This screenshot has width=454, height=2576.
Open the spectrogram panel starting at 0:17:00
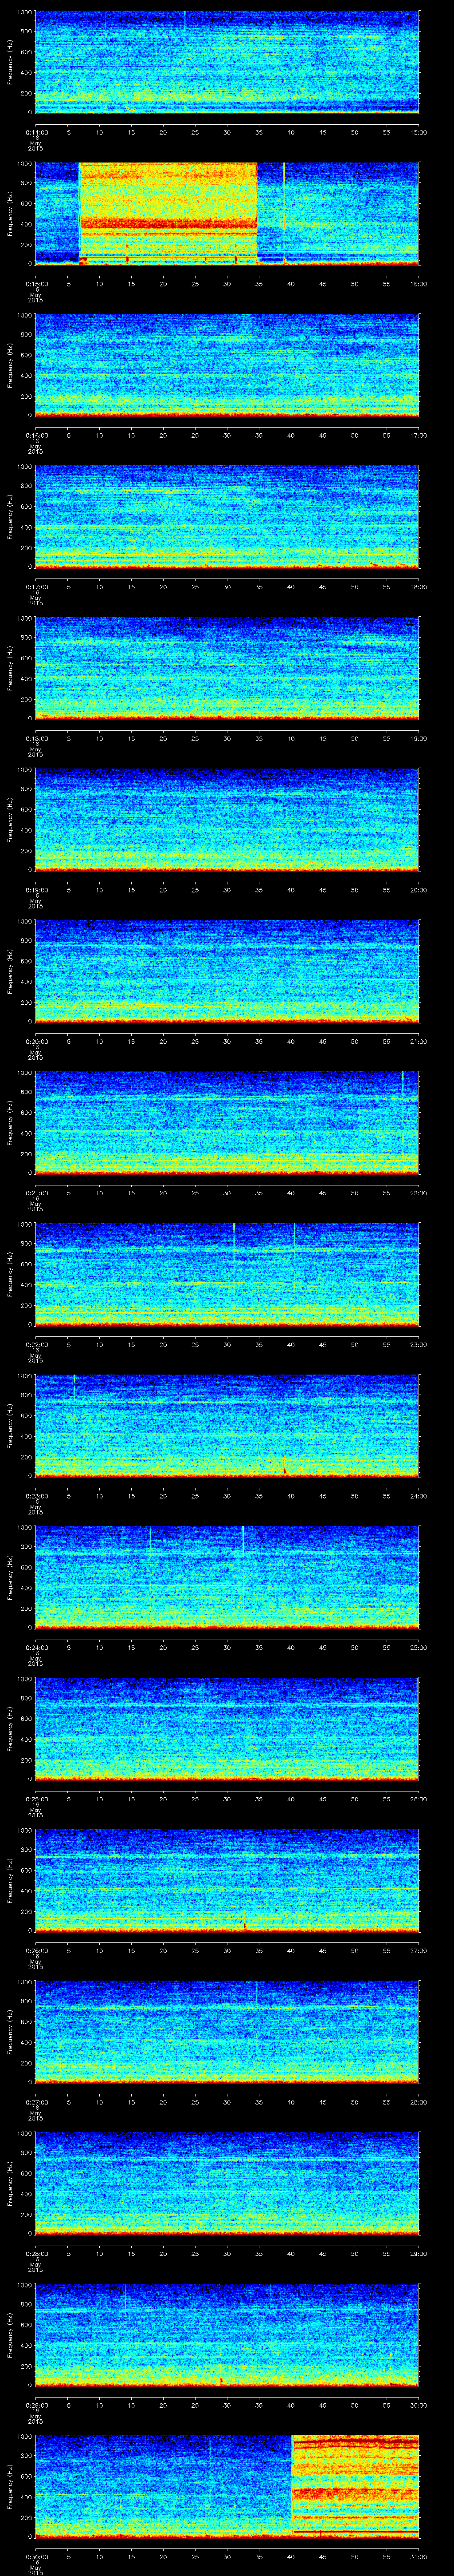[x=227, y=517]
